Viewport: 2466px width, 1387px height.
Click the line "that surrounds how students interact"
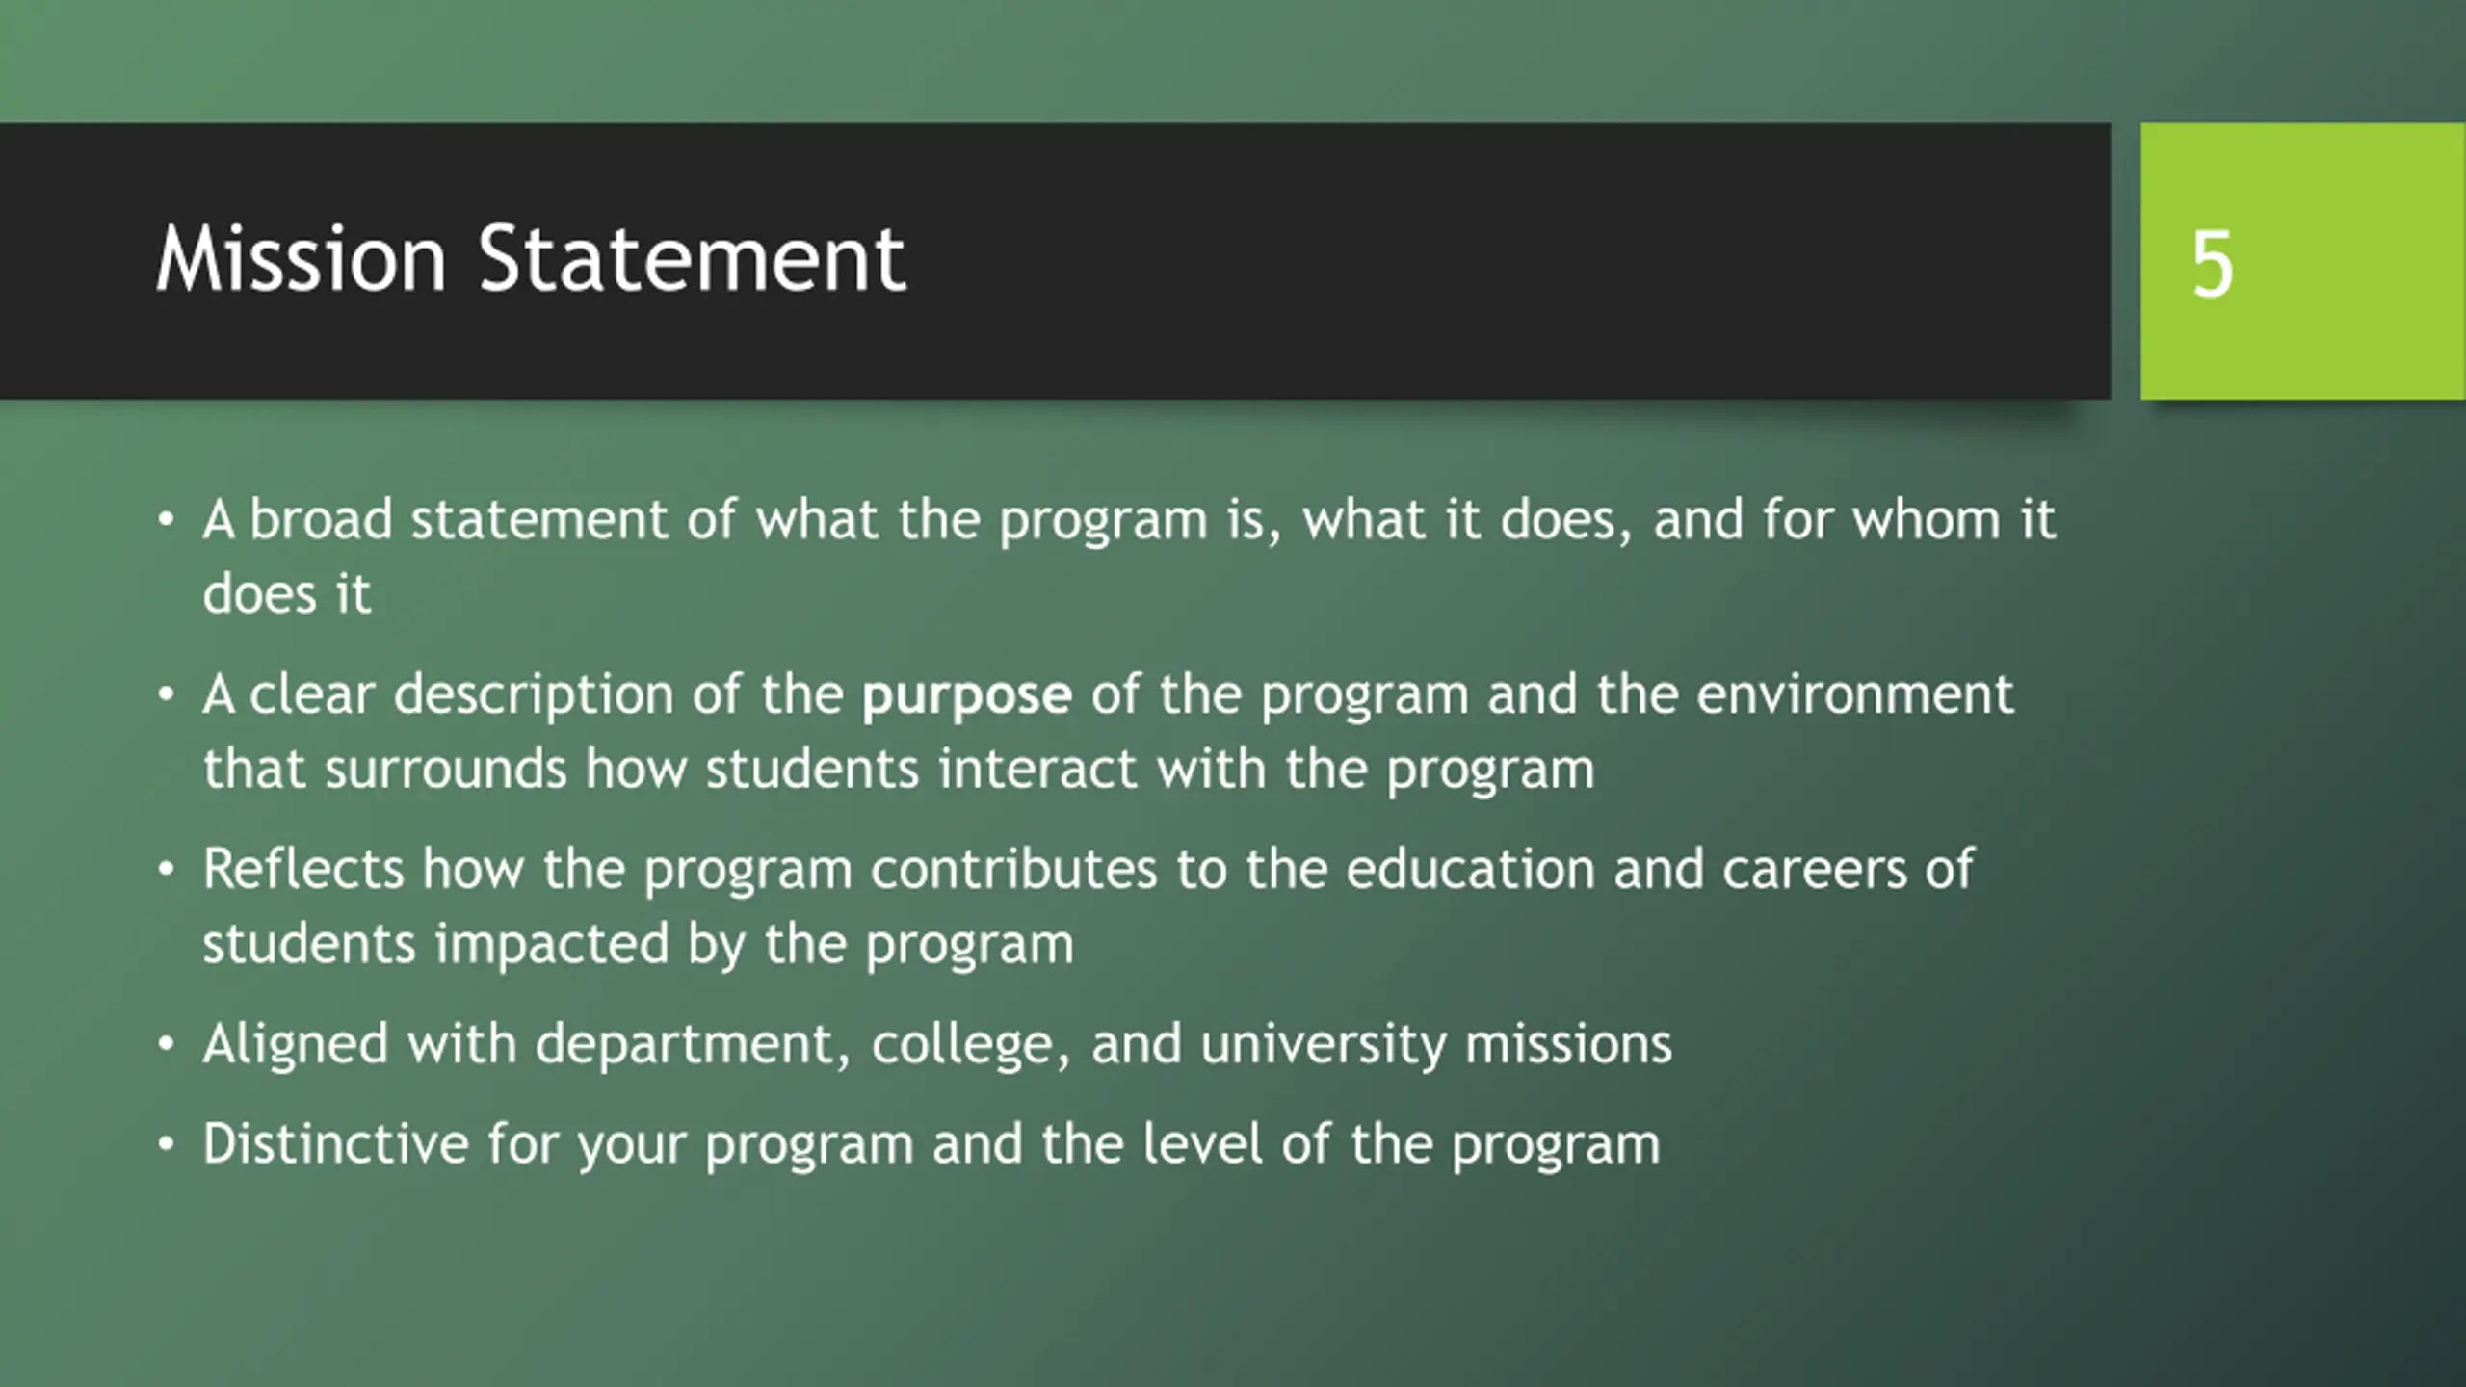coord(899,770)
